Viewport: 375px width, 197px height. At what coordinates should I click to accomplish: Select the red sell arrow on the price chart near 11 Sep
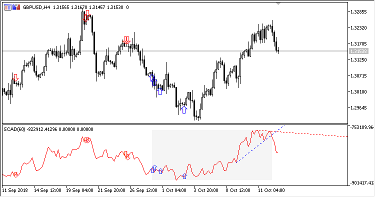click(x=16, y=77)
